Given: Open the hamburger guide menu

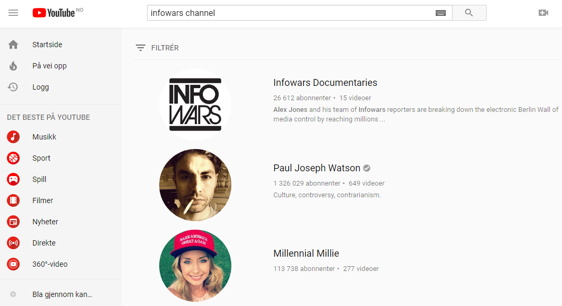Looking at the screenshot, I should pyautogui.click(x=13, y=13).
